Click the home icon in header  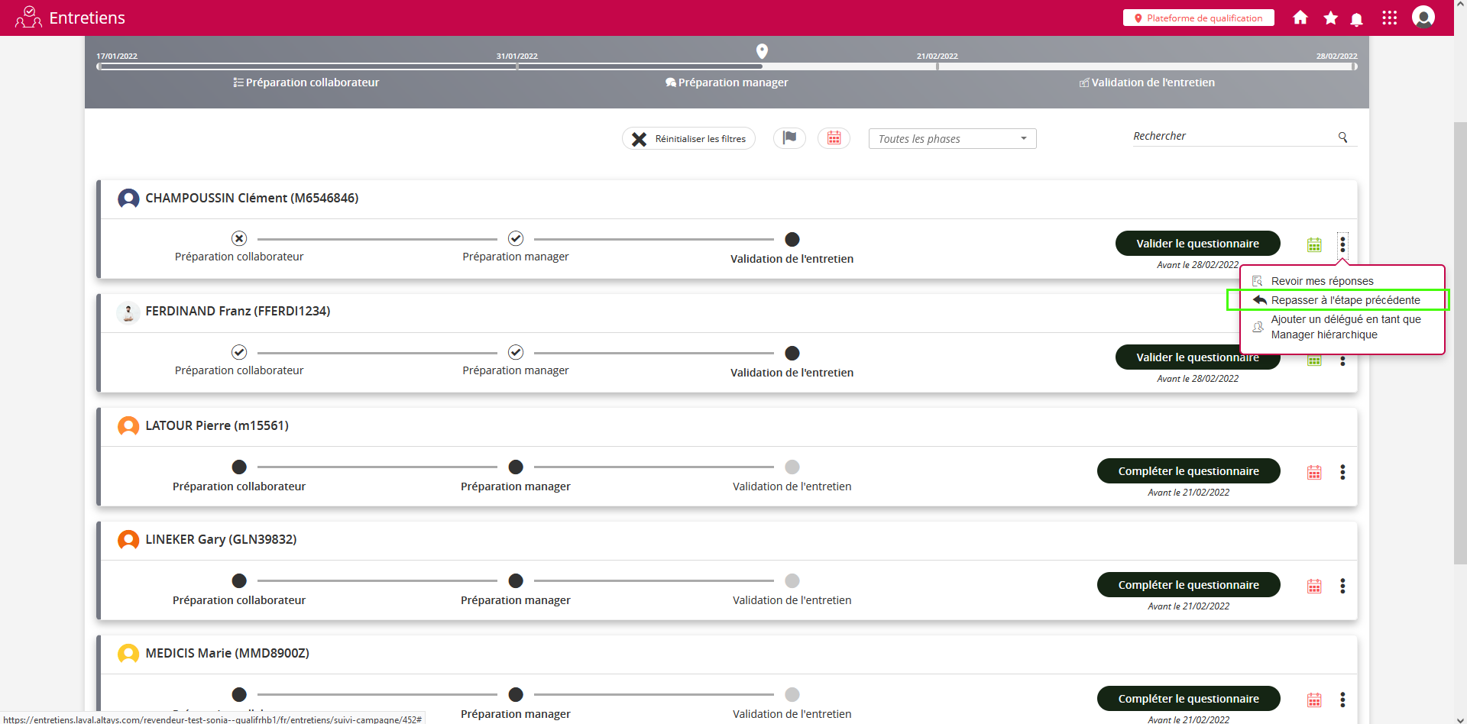pyautogui.click(x=1300, y=18)
